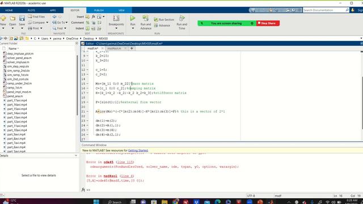Click the Current Folder vertical scrollbar

pyautogui.click(x=77, y=86)
